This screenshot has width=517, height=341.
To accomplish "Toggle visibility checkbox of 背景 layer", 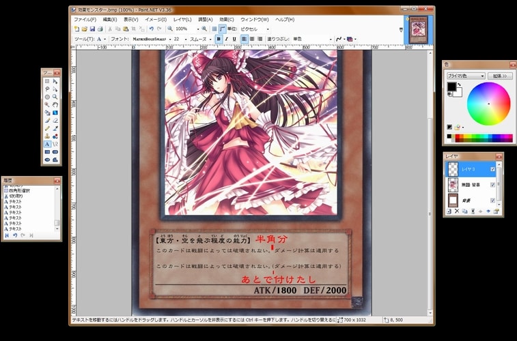I will coord(492,201).
